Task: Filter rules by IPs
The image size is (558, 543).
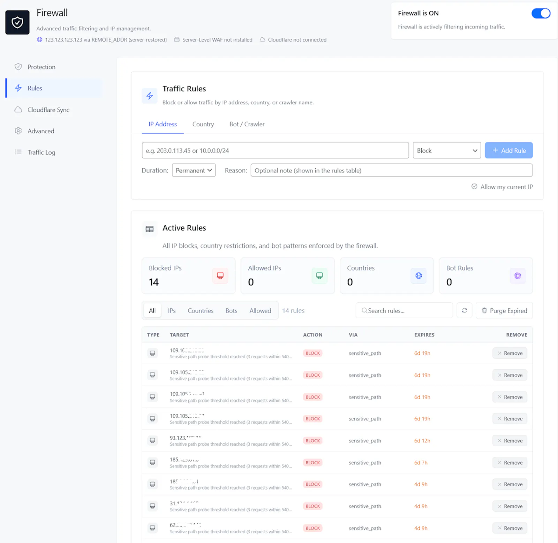Action: click(172, 310)
